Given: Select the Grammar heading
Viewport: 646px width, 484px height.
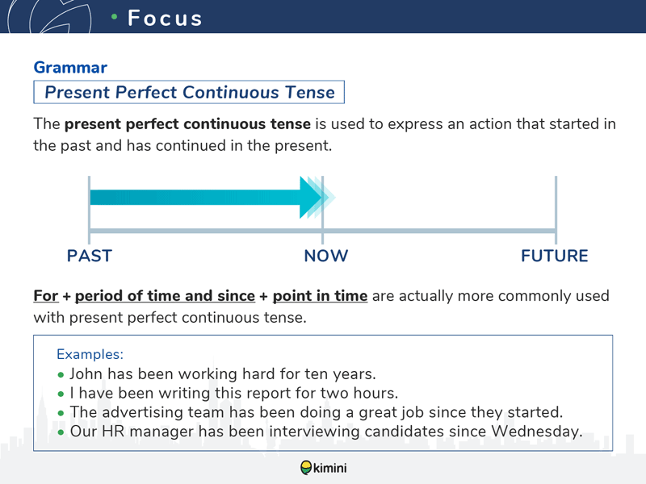Looking at the screenshot, I should point(70,68).
